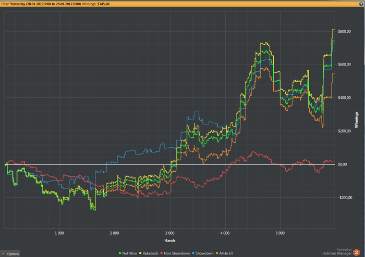The image size is (365, 257).
Task: Click the Hold'em Manager 2 logo
Action: click(356, 252)
